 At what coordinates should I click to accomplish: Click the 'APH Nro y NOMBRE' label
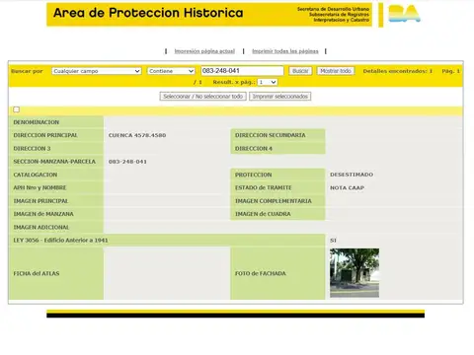click(39, 187)
